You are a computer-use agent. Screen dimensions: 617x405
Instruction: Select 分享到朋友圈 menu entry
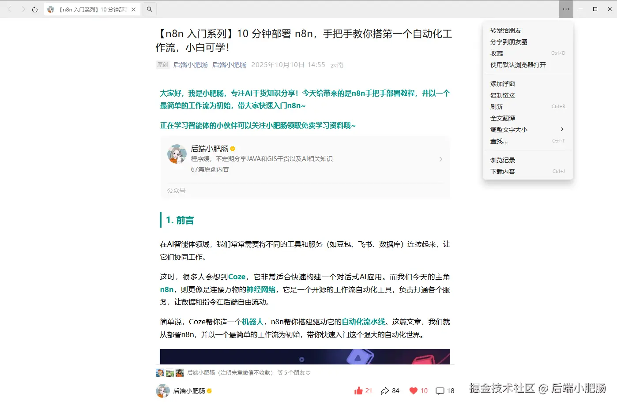(528, 42)
